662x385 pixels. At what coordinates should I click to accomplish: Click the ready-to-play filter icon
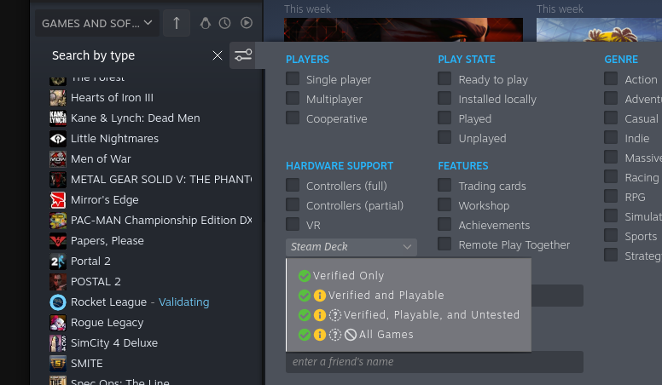pos(247,23)
